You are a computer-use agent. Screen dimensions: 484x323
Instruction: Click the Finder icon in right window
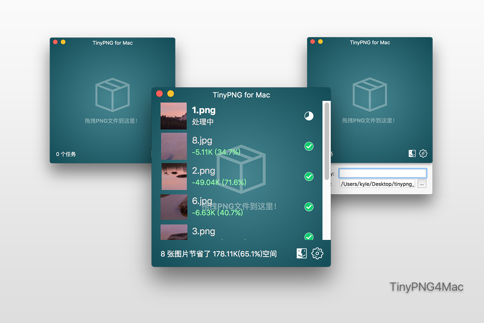click(x=412, y=153)
